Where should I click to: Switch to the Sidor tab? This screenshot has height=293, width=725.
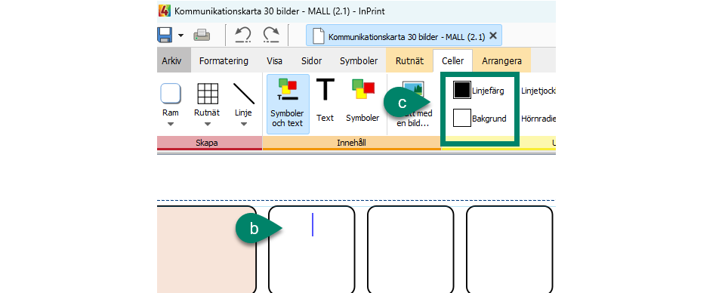[x=312, y=61]
